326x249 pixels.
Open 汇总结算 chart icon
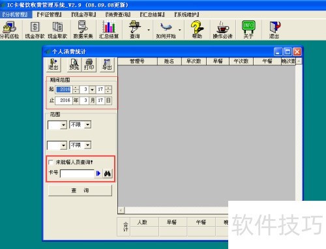(109, 30)
